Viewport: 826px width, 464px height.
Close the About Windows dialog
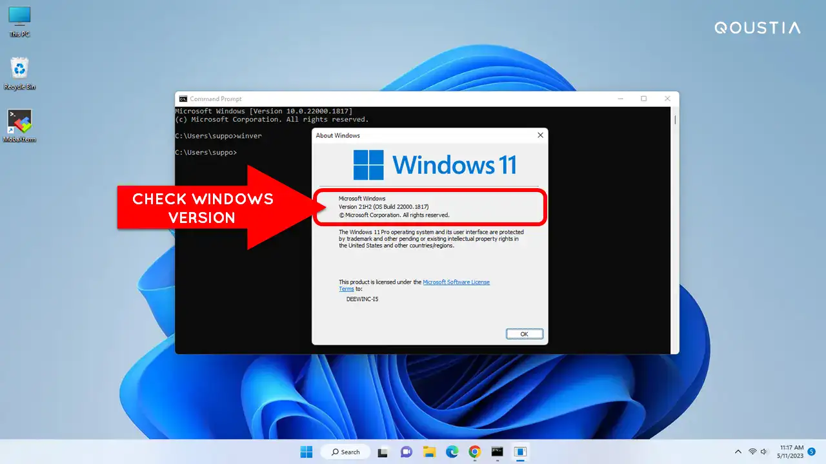540,135
